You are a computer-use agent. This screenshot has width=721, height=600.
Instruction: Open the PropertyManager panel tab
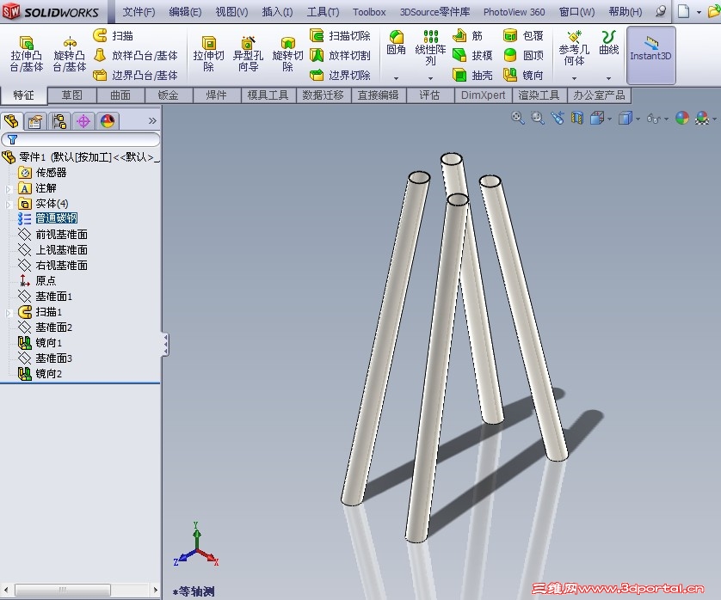[x=35, y=121]
